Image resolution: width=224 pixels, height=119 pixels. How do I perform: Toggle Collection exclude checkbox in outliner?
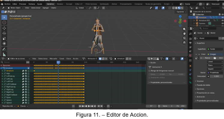click(x=219, y=15)
